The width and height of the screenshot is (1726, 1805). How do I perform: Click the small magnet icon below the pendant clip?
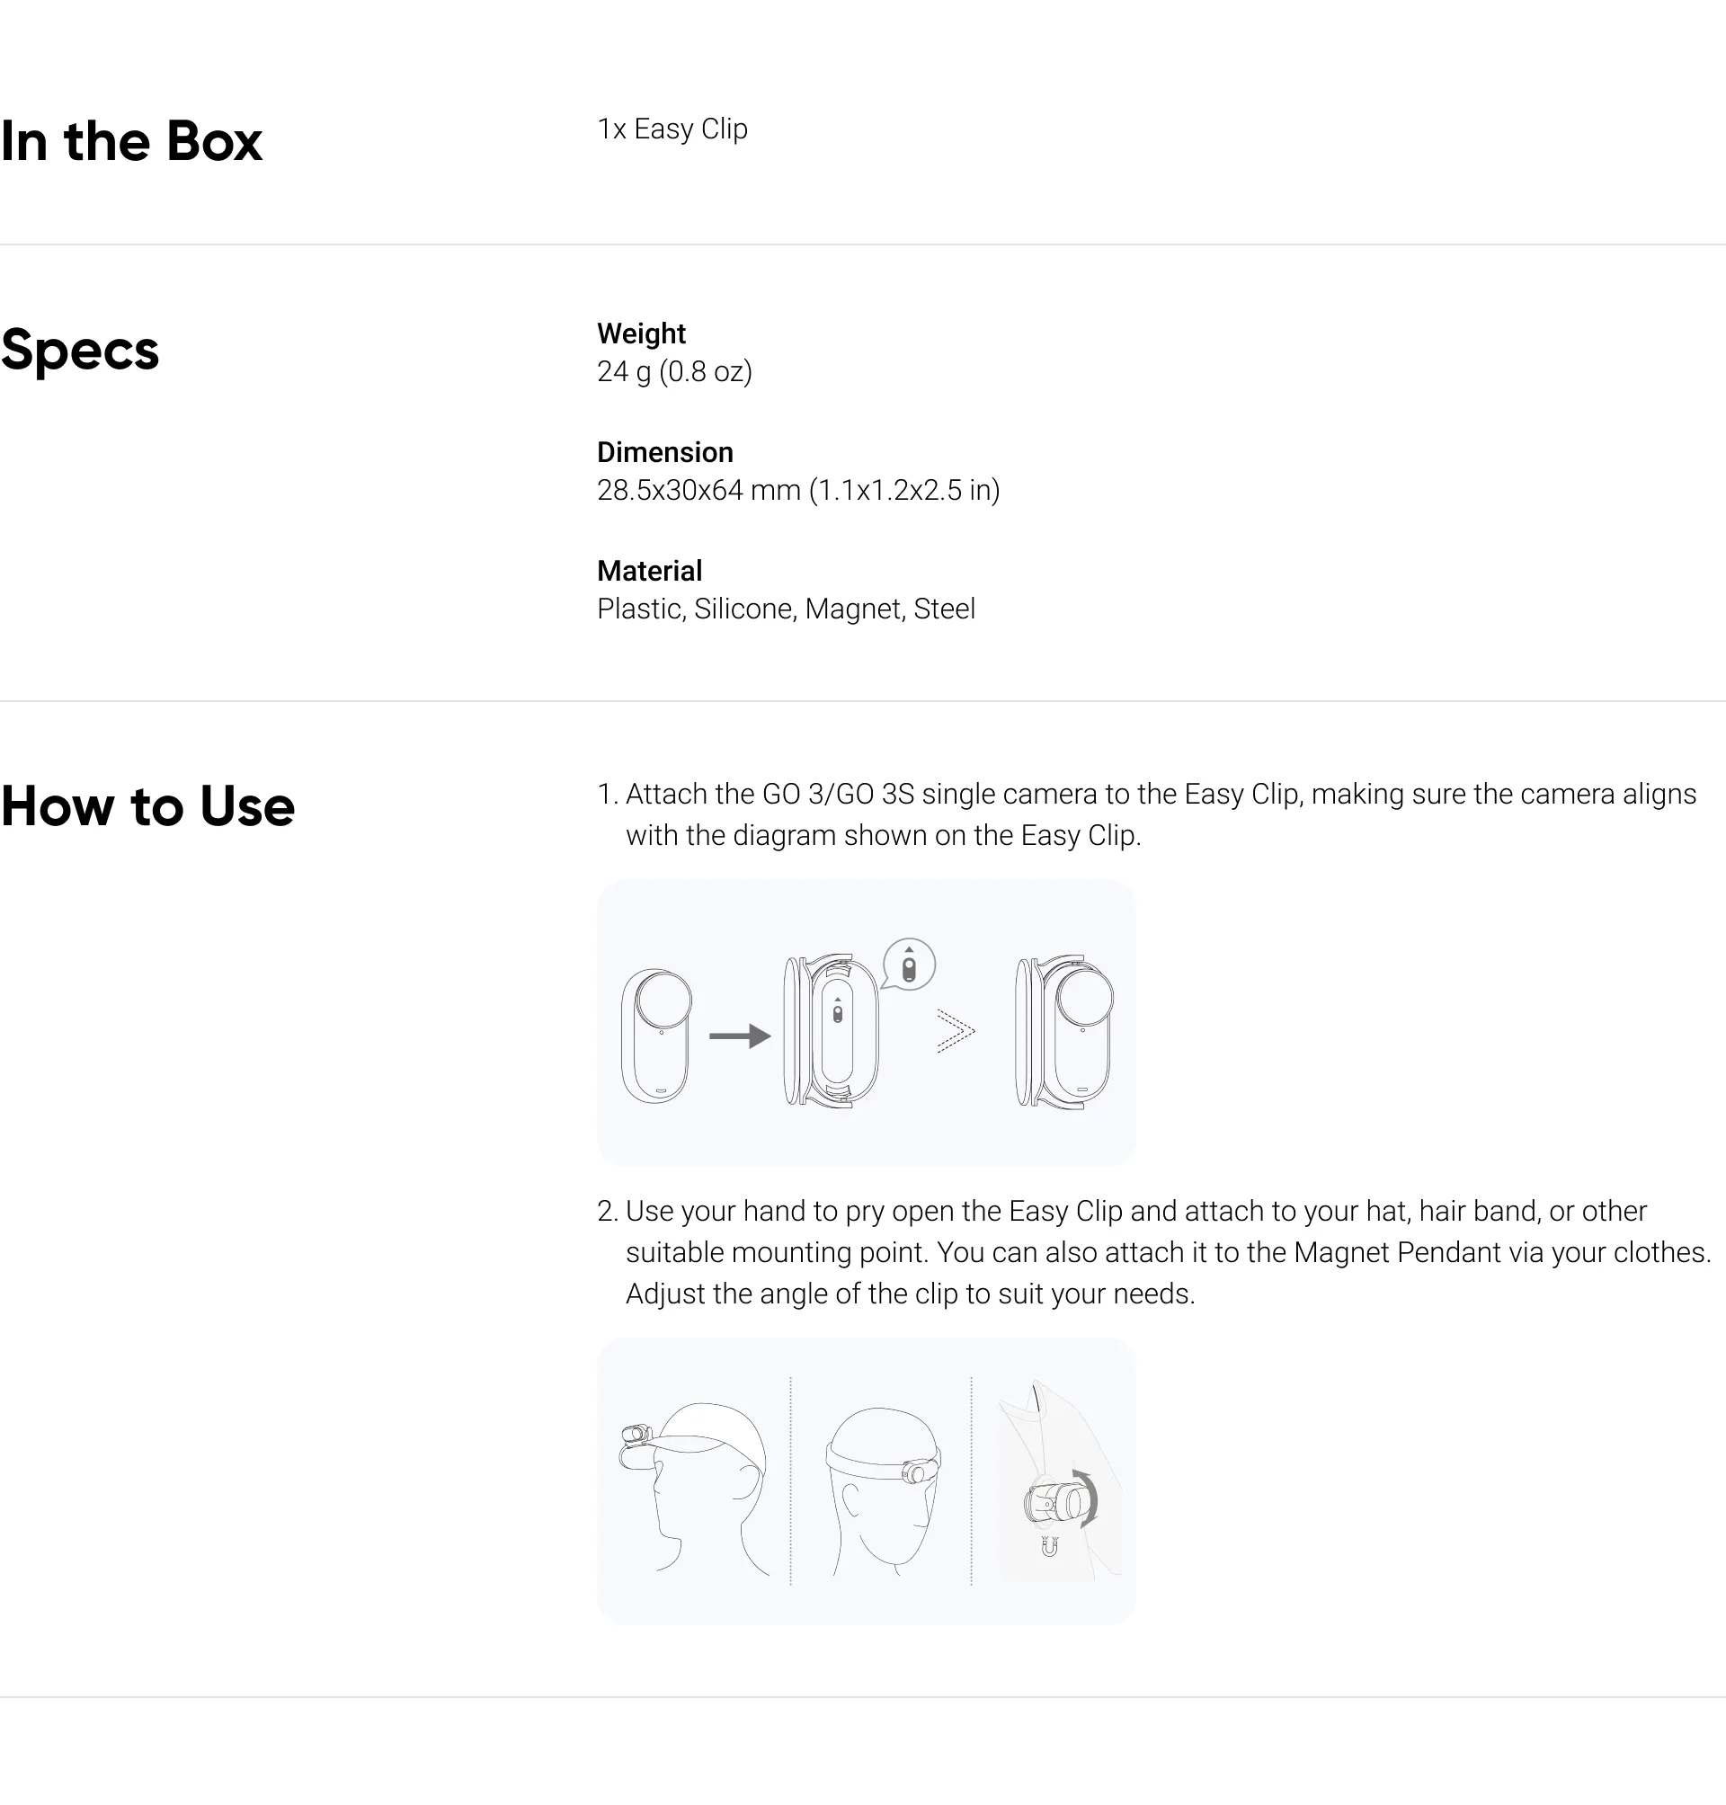pos(1050,1545)
